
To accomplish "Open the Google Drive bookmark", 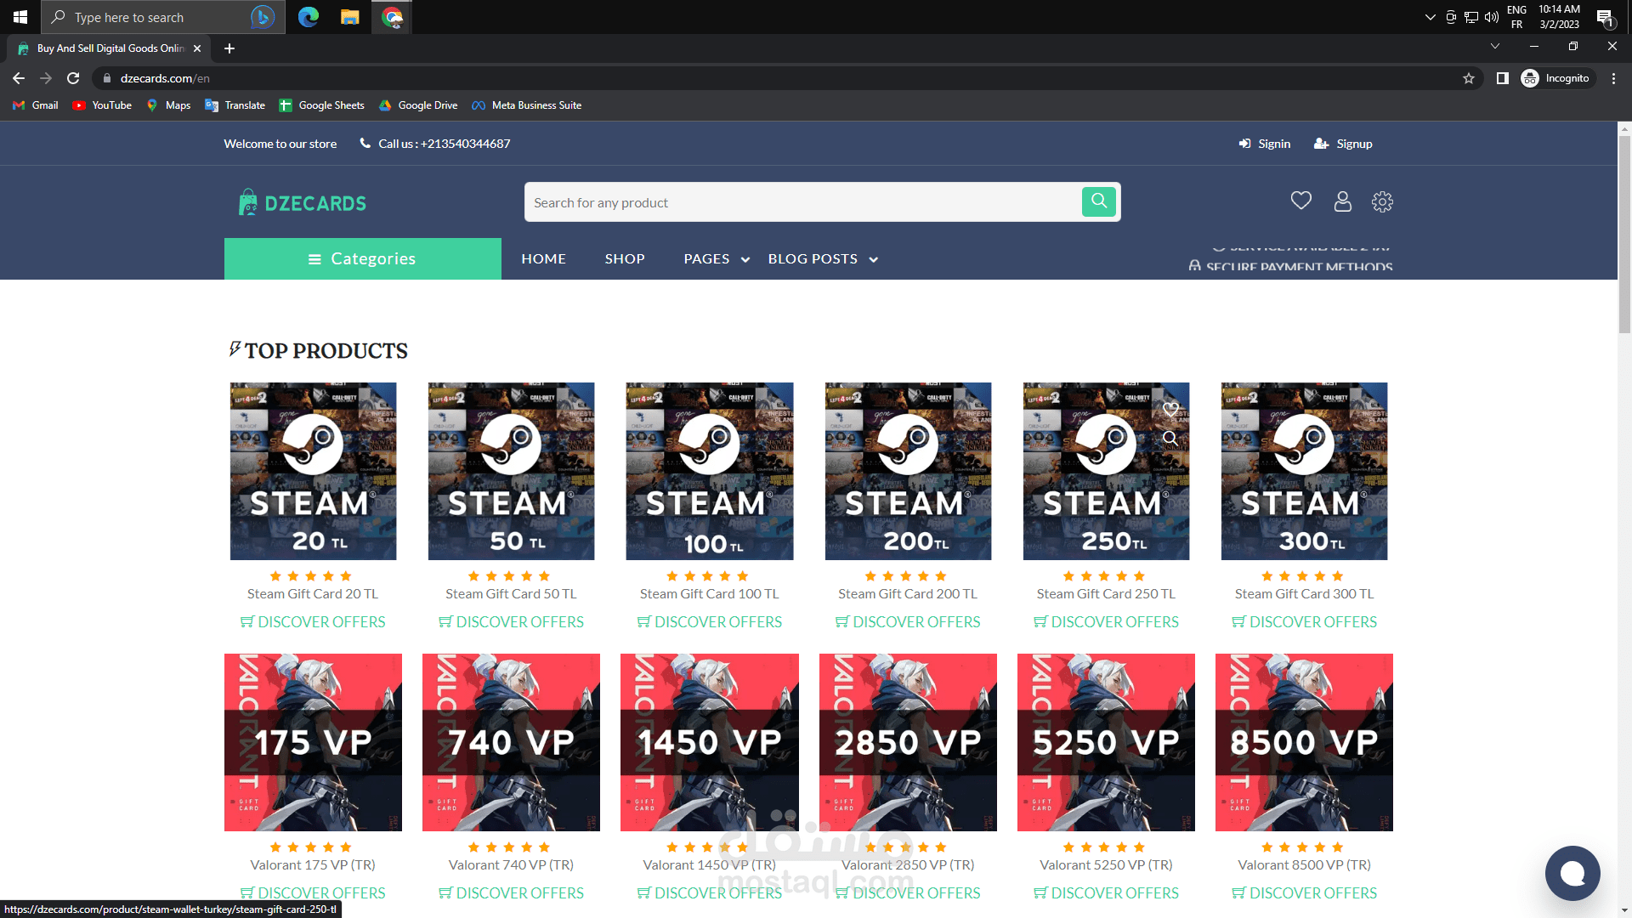I will pyautogui.click(x=418, y=105).
